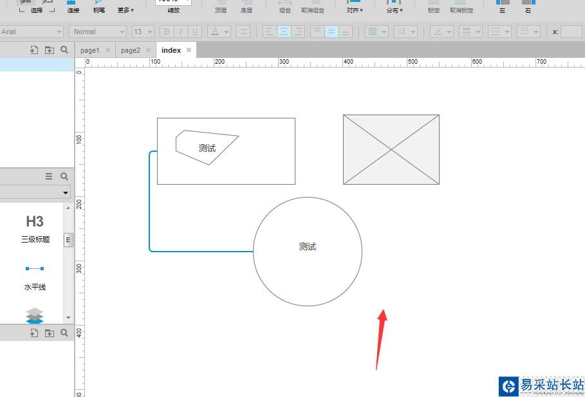Viewport: 585px width, 397px height.
Task: Click the 底层 send to back button
Action: click(x=246, y=6)
